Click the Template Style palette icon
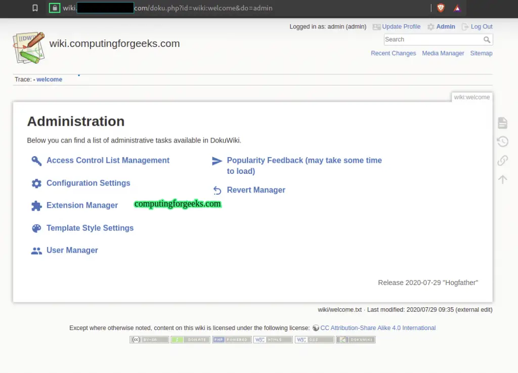 click(36, 228)
